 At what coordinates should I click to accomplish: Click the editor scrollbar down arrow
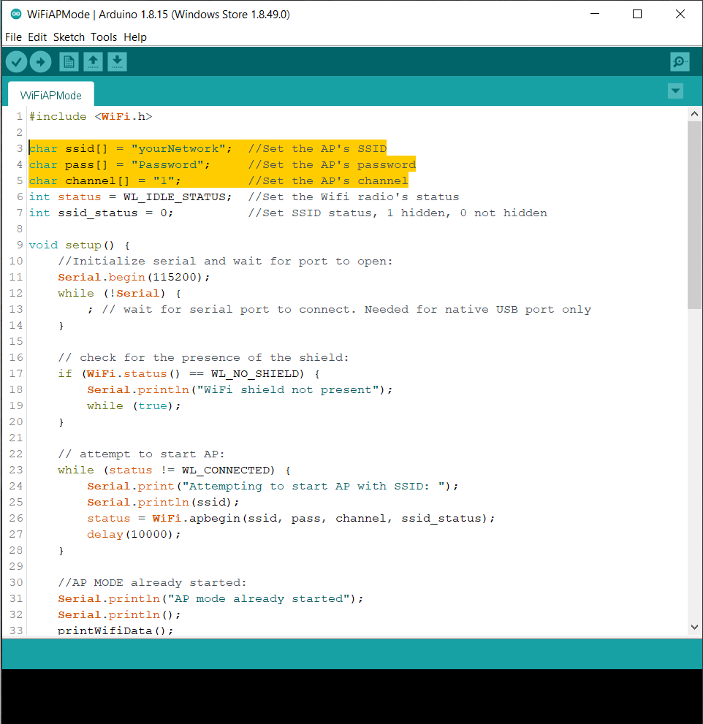click(694, 627)
